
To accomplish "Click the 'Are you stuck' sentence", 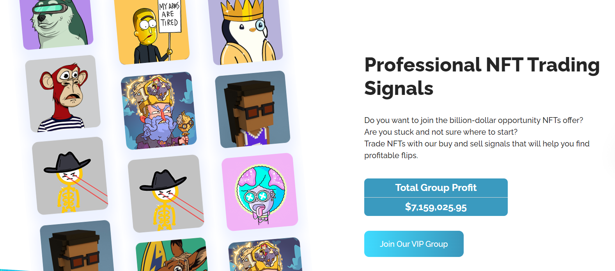I will tap(441, 132).
